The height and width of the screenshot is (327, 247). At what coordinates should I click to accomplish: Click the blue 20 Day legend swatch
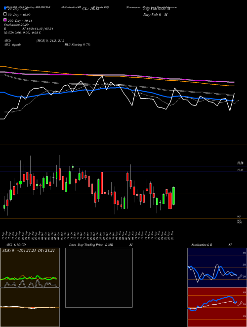pyautogui.click(x=5, y=8)
